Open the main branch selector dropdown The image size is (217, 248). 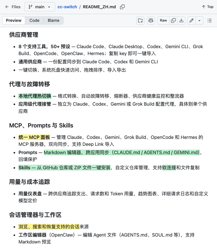click(40, 7)
